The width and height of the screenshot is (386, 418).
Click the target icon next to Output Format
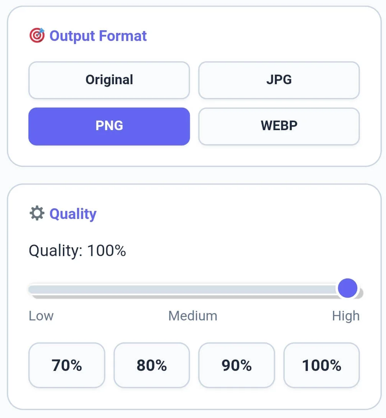[37, 35]
